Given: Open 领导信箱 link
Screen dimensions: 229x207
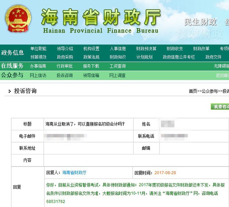Looking at the screenshot, I should pos(91,75).
